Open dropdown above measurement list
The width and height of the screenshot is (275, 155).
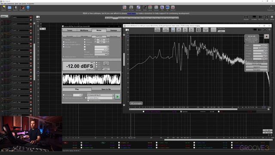click(x=4, y=16)
